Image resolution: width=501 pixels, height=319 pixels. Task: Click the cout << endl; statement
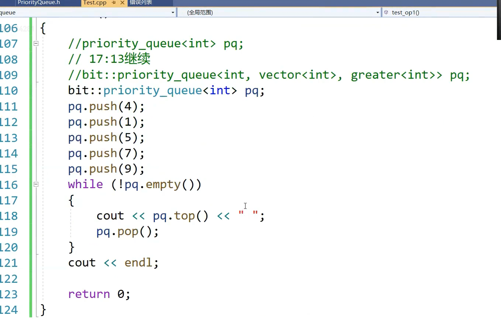[x=113, y=263]
